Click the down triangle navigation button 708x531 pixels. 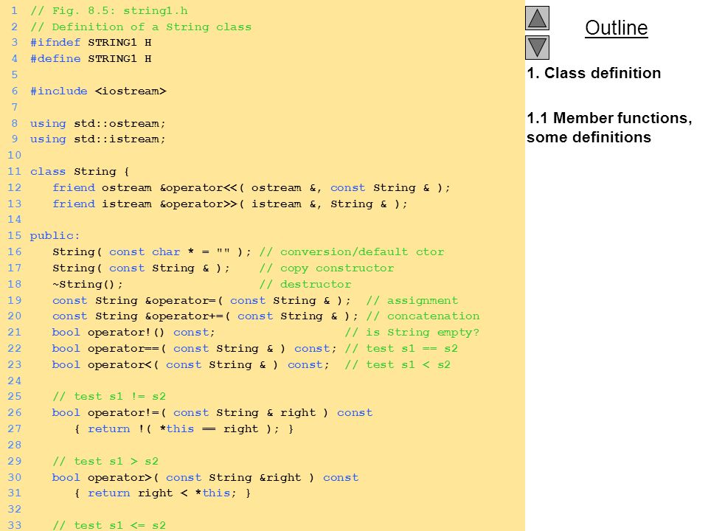pyautogui.click(x=537, y=47)
